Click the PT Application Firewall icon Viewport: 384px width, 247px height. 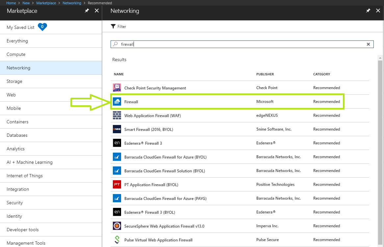[x=117, y=184]
